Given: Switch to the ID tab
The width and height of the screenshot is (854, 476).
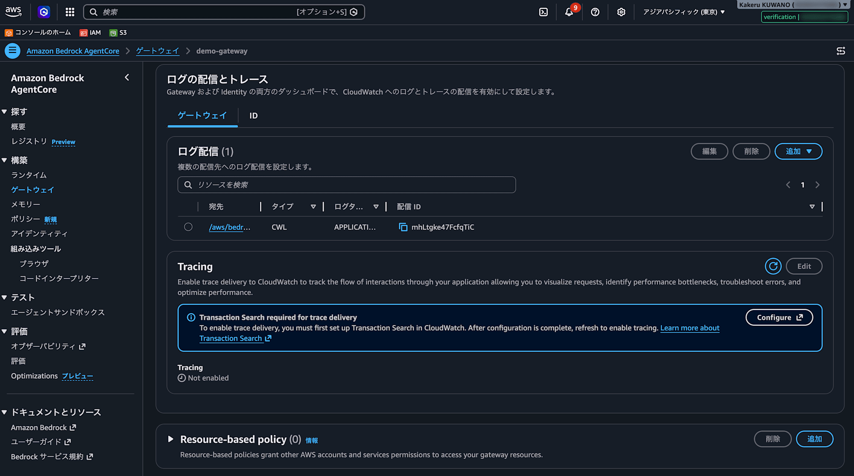Looking at the screenshot, I should [254, 116].
